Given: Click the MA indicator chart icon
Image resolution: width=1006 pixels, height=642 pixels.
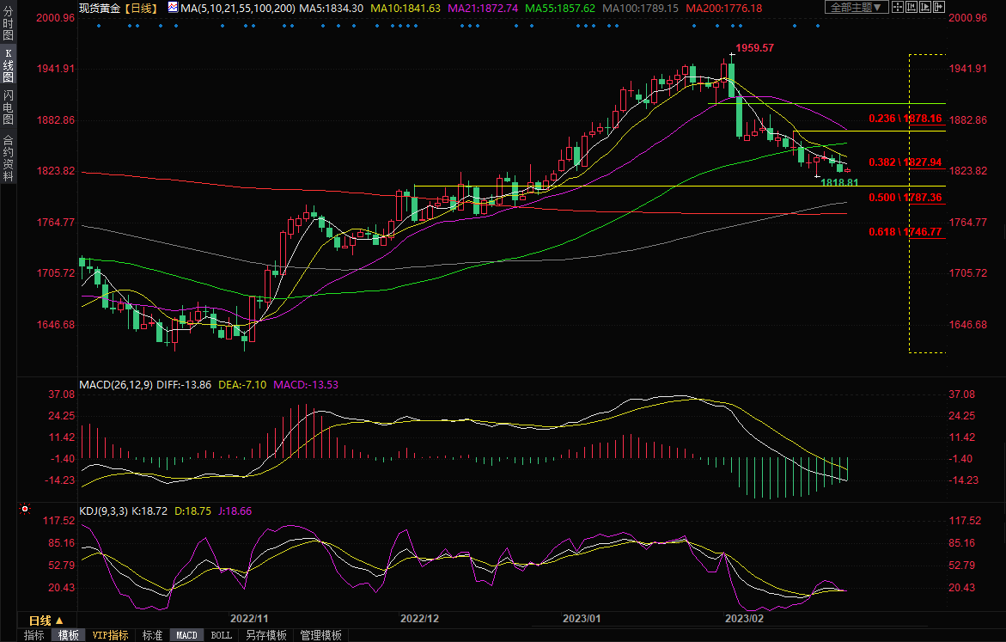Looking at the screenshot, I should click(173, 8).
